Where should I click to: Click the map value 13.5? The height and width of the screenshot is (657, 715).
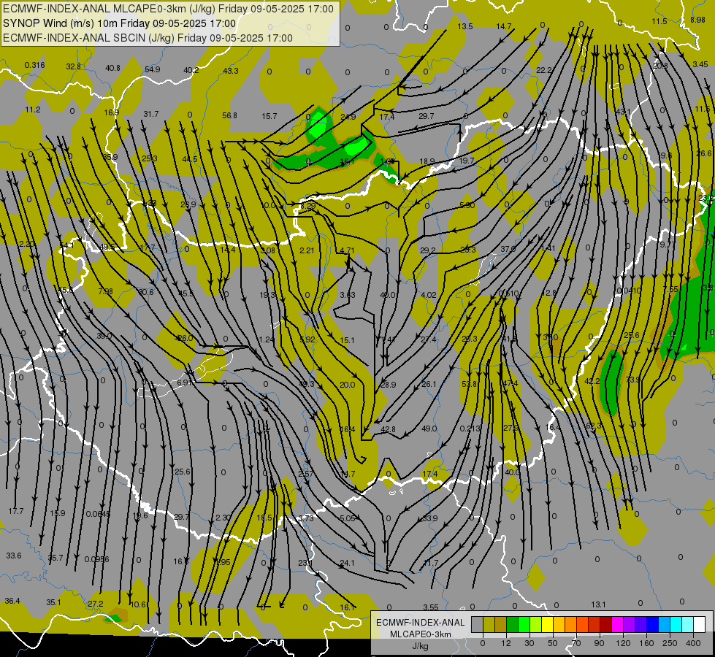click(465, 26)
